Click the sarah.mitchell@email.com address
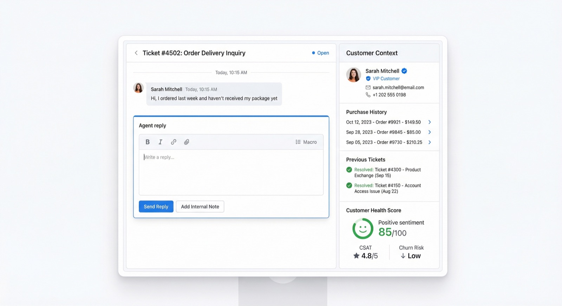The width and height of the screenshot is (562, 306). [398, 87]
